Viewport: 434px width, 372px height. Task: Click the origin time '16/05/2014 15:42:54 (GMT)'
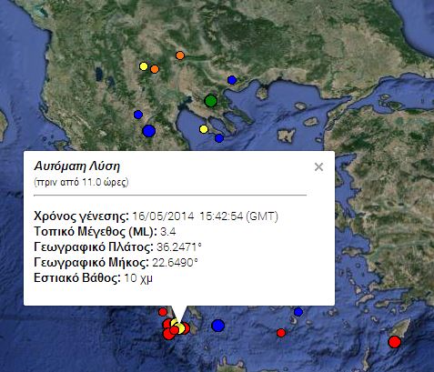(206, 216)
